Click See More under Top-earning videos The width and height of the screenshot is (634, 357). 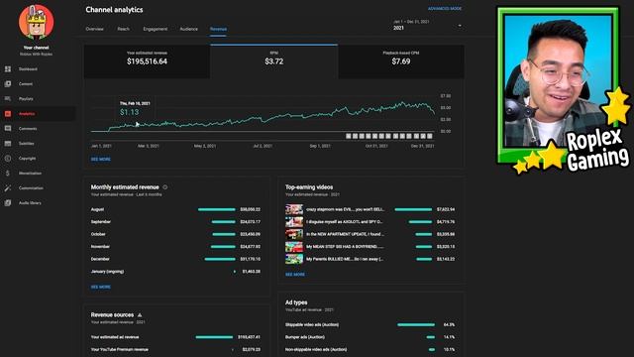pos(295,275)
